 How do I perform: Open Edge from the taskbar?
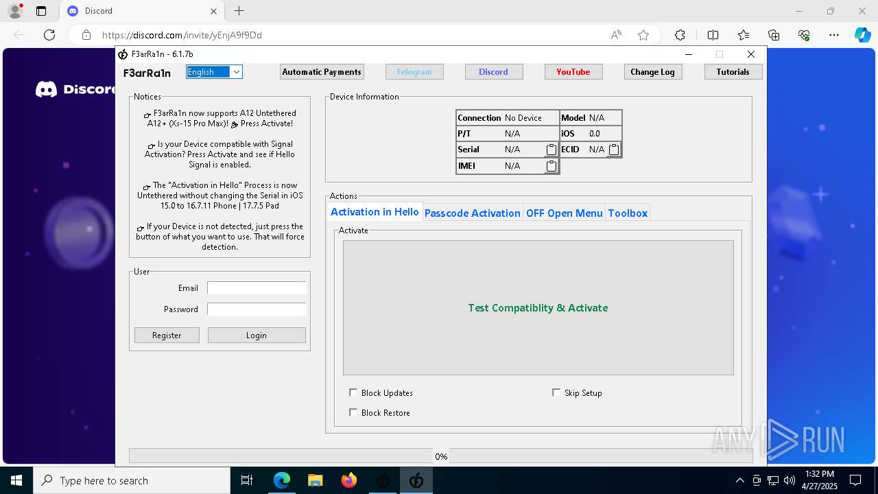[282, 480]
